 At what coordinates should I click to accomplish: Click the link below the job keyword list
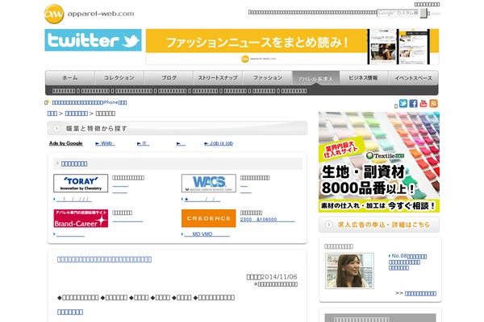point(70,312)
